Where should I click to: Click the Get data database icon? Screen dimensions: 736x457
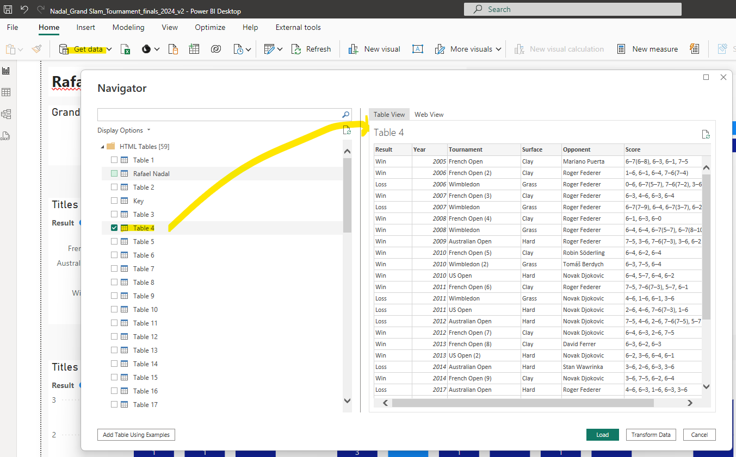pyautogui.click(x=64, y=49)
